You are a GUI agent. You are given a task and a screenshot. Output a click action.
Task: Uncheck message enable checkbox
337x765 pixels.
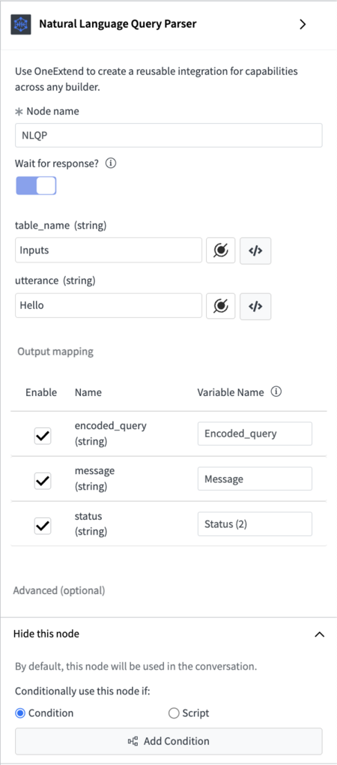point(43,481)
